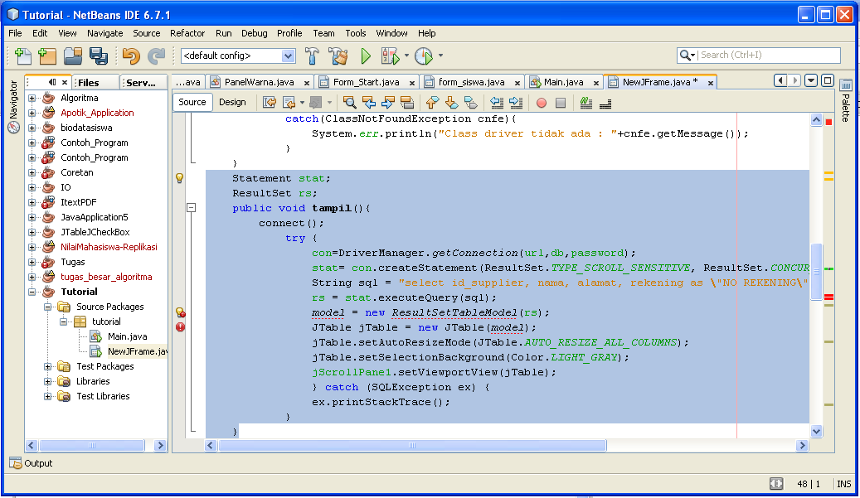The image size is (860, 498).
Task: Close the NewJFrame.java tab
Action: pos(710,83)
